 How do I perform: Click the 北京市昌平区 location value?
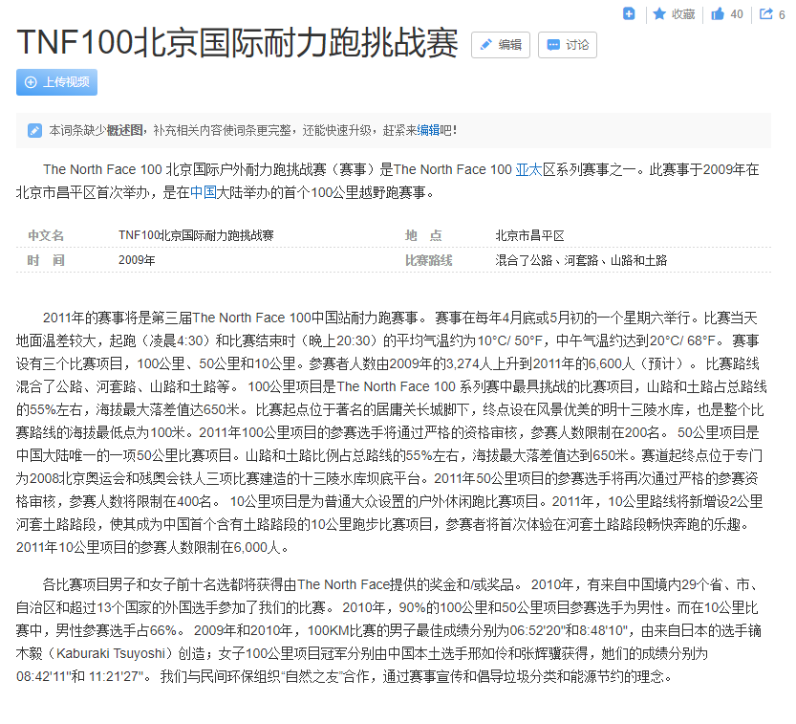point(529,235)
